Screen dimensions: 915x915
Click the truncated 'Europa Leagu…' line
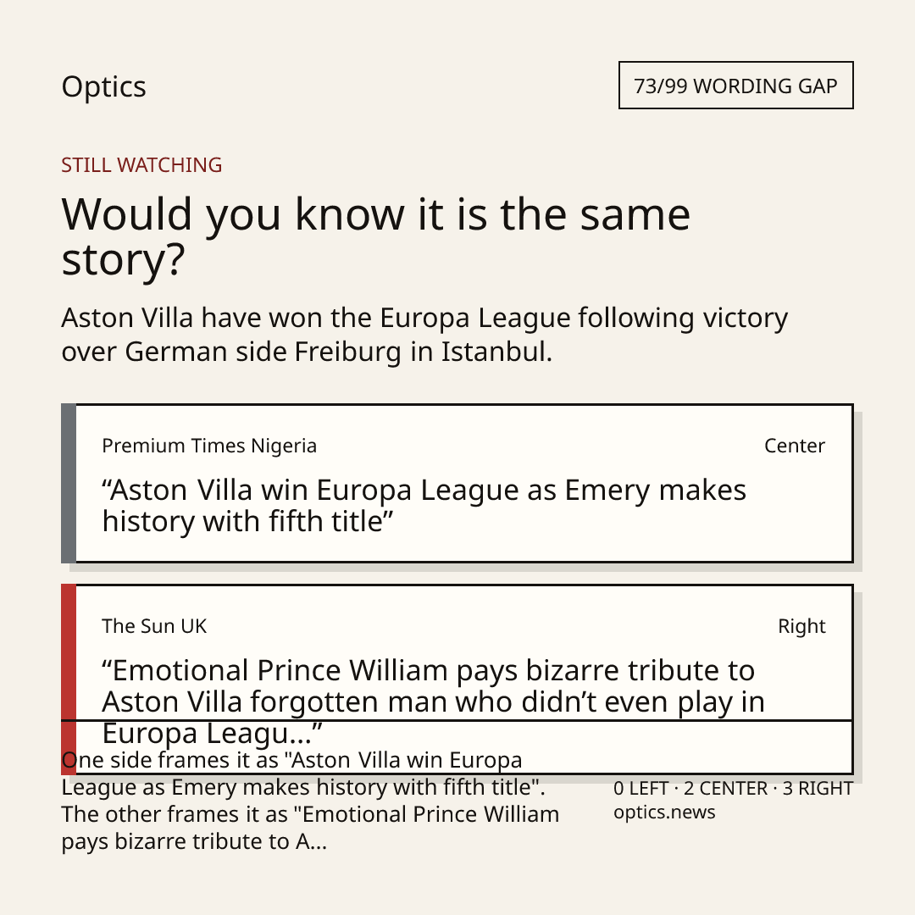point(213,734)
